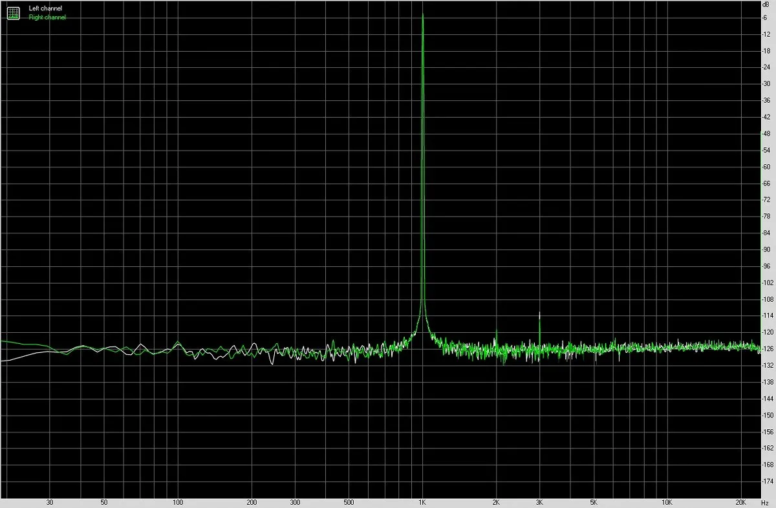Click the '5K' frequency axis label
This screenshot has width=776, height=508.
click(594, 502)
